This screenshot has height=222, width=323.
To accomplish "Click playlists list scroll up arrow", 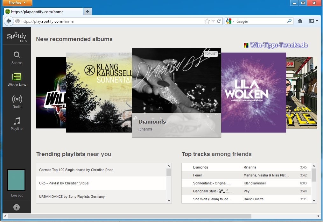I will pos(169,166).
